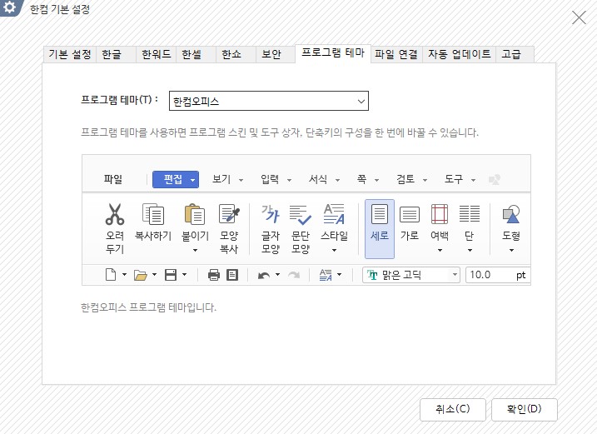Switch to the 보안 tab
This screenshot has width=597, height=434.
coord(276,54)
